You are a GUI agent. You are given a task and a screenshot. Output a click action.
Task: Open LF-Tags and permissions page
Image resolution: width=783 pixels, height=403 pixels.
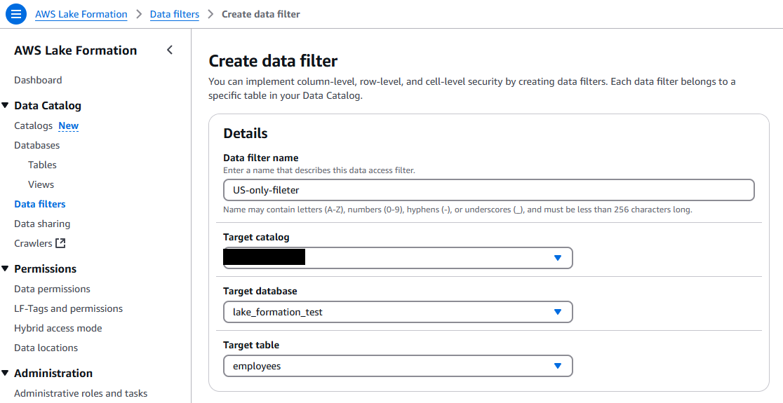pyautogui.click(x=69, y=308)
